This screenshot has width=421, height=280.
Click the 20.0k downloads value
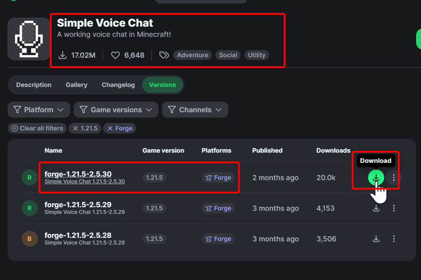pos(326,177)
